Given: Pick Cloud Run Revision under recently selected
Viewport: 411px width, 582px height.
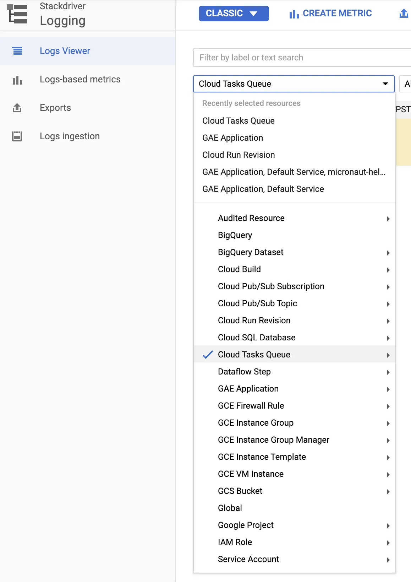Looking at the screenshot, I should click(x=239, y=155).
